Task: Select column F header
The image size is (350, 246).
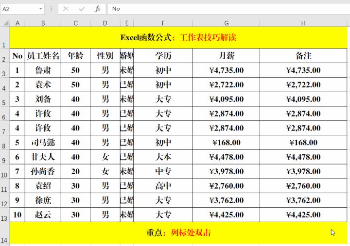Action: pyautogui.click(x=163, y=23)
